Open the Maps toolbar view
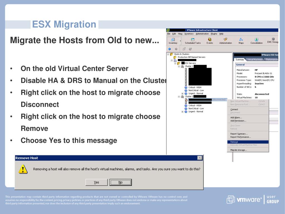This screenshot has height=214, width=285. tap(241, 41)
